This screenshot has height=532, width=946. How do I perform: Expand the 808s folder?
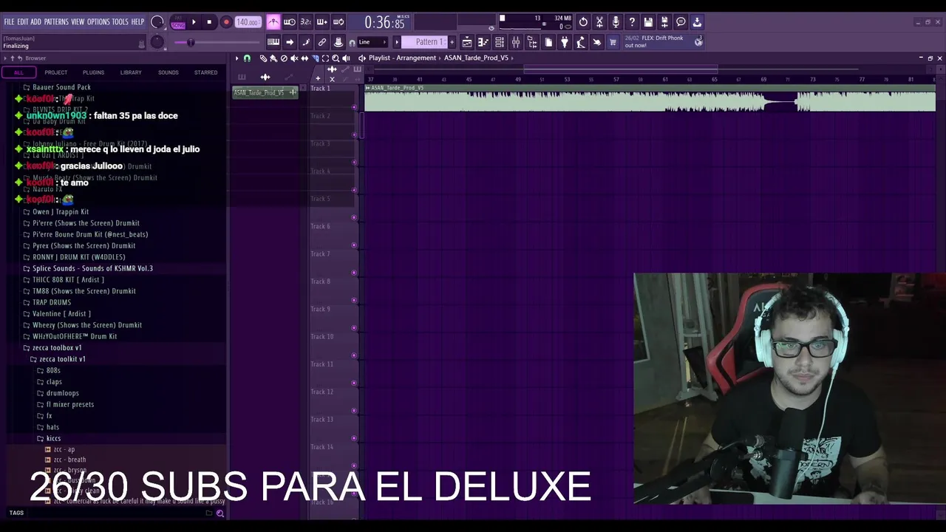53,370
